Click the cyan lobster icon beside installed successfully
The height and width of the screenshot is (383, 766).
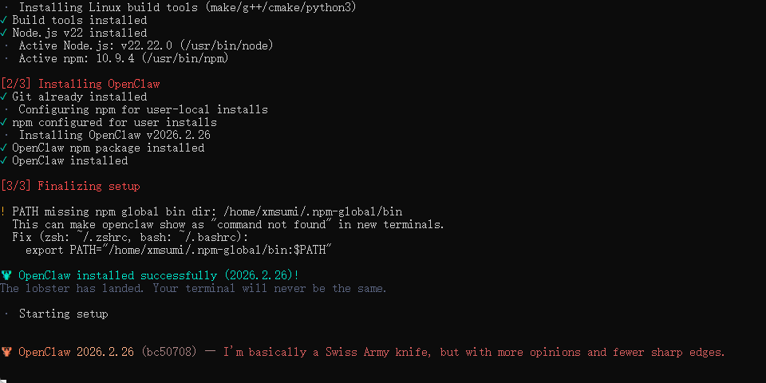click(6, 275)
